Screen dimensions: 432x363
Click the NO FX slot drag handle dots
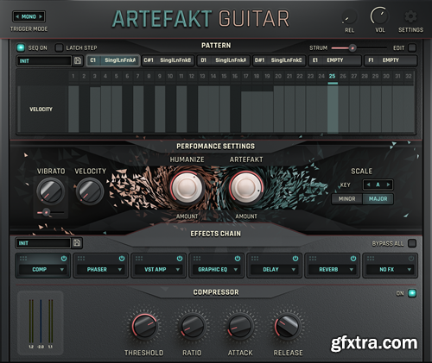(x=371, y=259)
